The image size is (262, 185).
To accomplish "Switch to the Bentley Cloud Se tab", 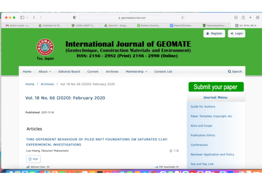I will (x=149, y=25).
